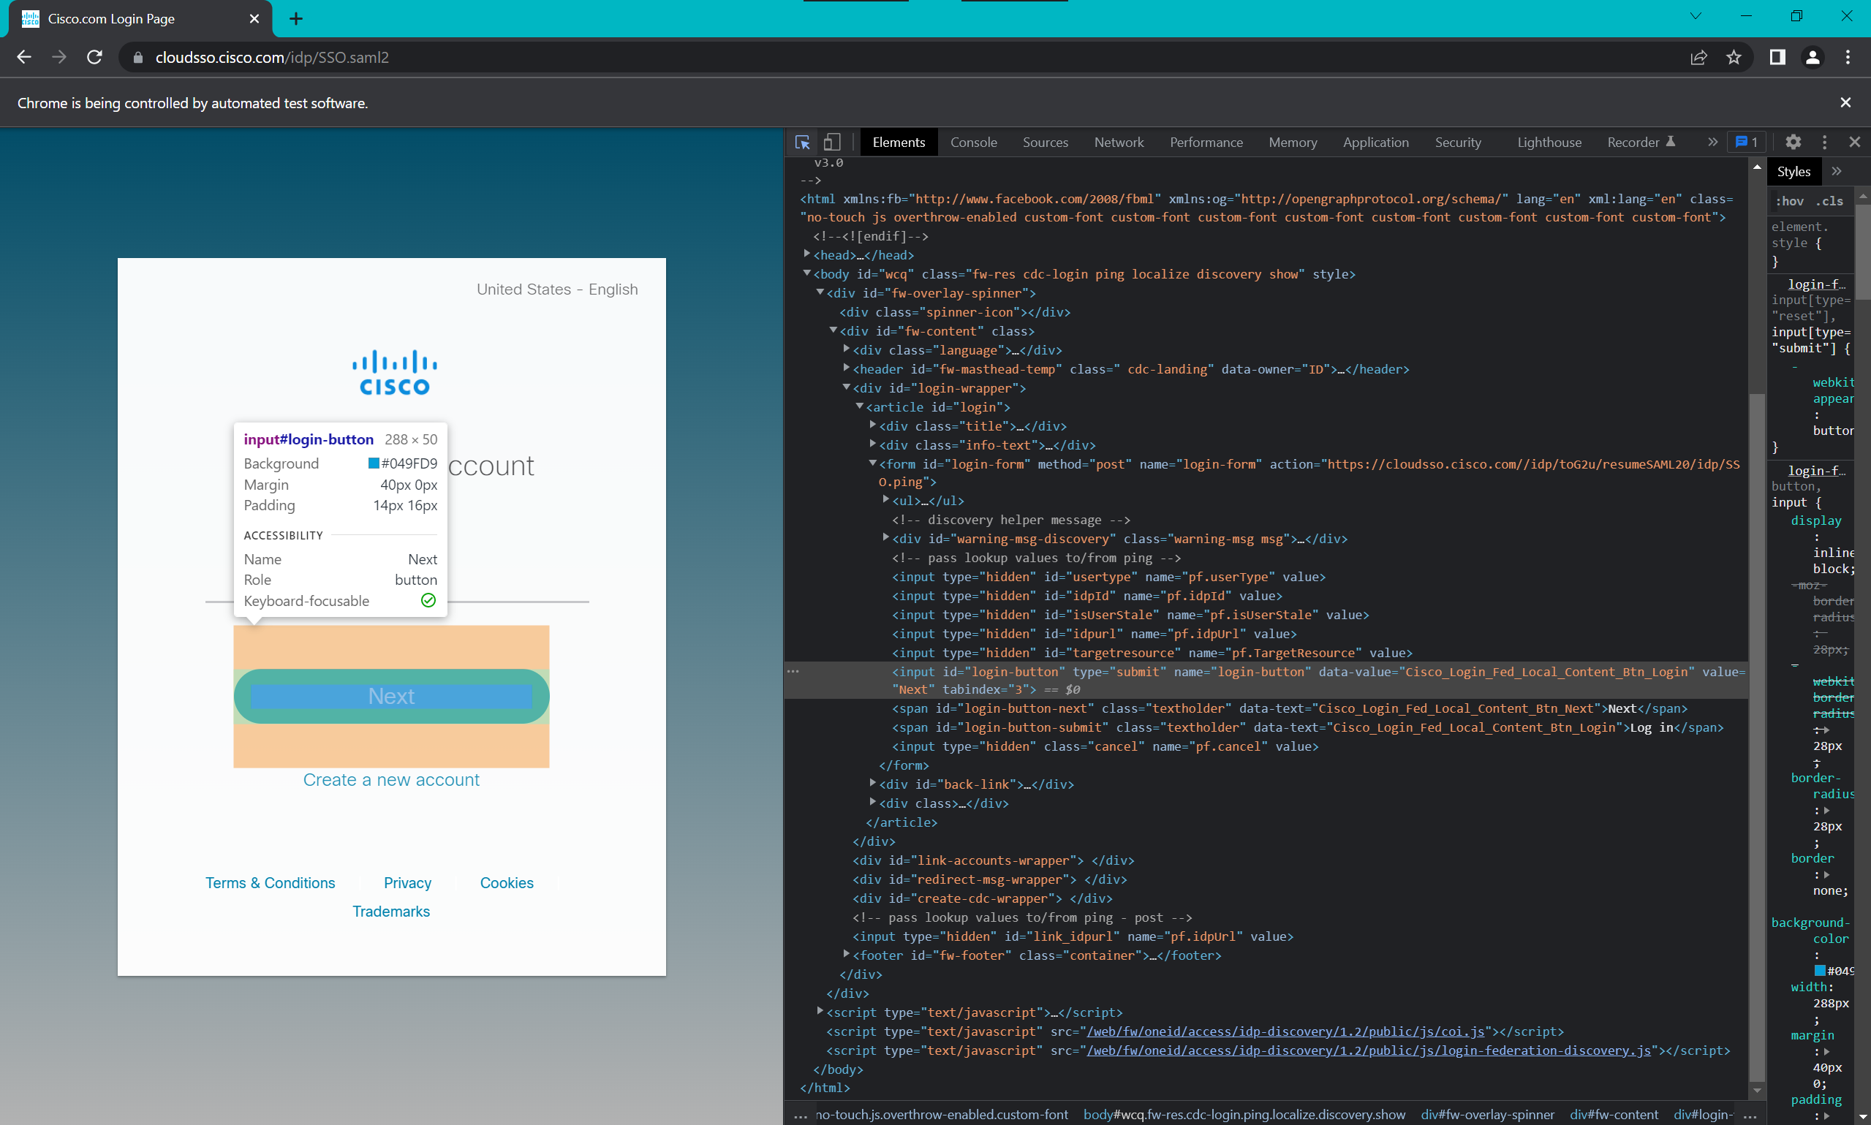The width and height of the screenshot is (1871, 1125).
Task: Open Chrome profile avatar menu
Action: point(1813,57)
